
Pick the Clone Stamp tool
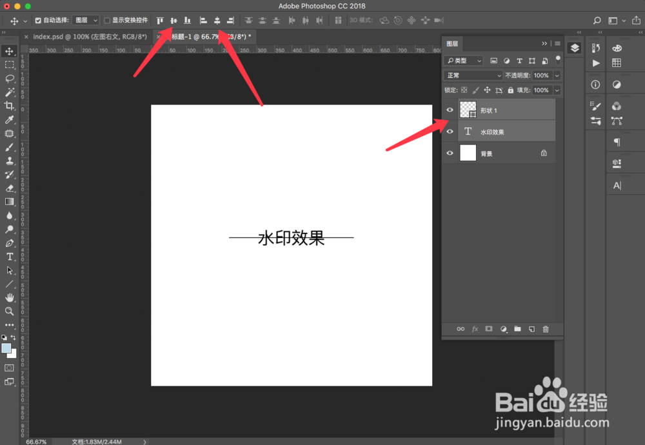9,161
